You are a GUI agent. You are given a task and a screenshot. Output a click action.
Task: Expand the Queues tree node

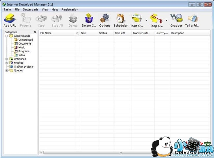pyautogui.click(x=6, y=70)
